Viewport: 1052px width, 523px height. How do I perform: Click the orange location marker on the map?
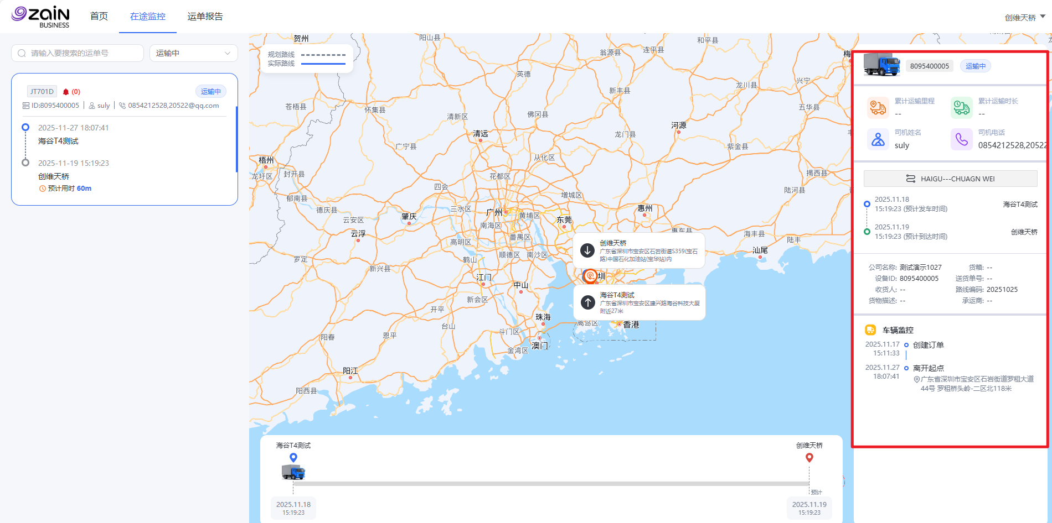coord(590,275)
